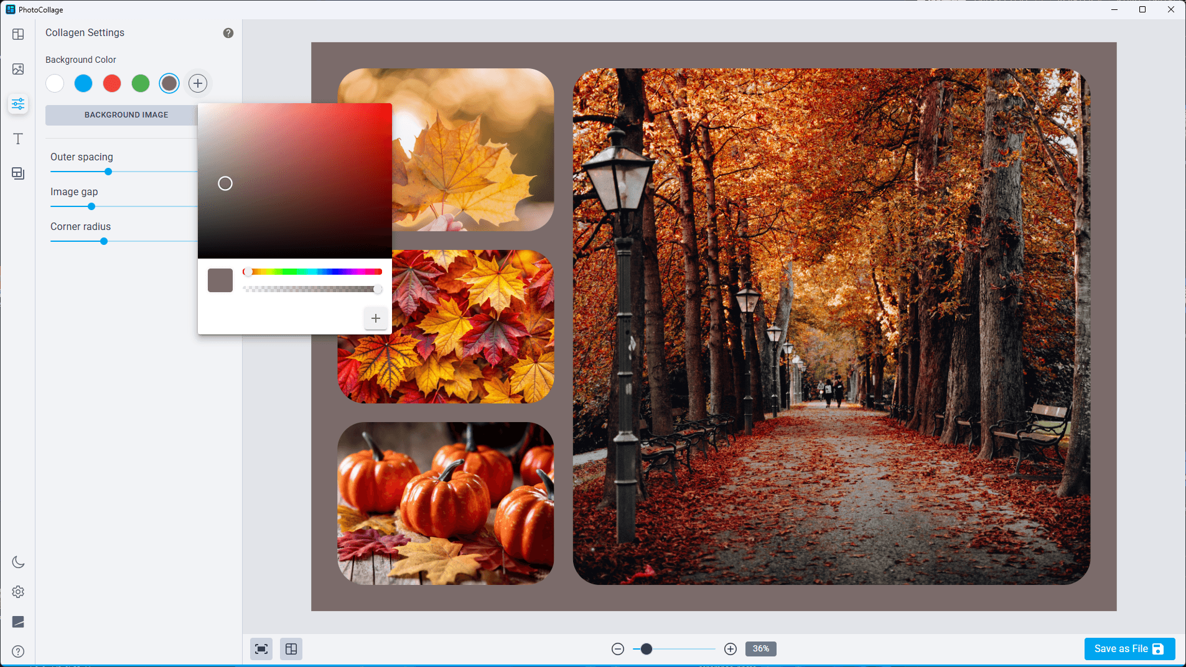Click the BACKGROUND IMAGE button
The height and width of the screenshot is (667, 1186).
point(126,115)
